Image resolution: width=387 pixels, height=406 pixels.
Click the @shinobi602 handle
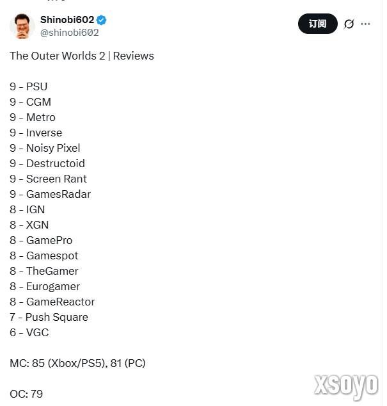tap(69, 33)
